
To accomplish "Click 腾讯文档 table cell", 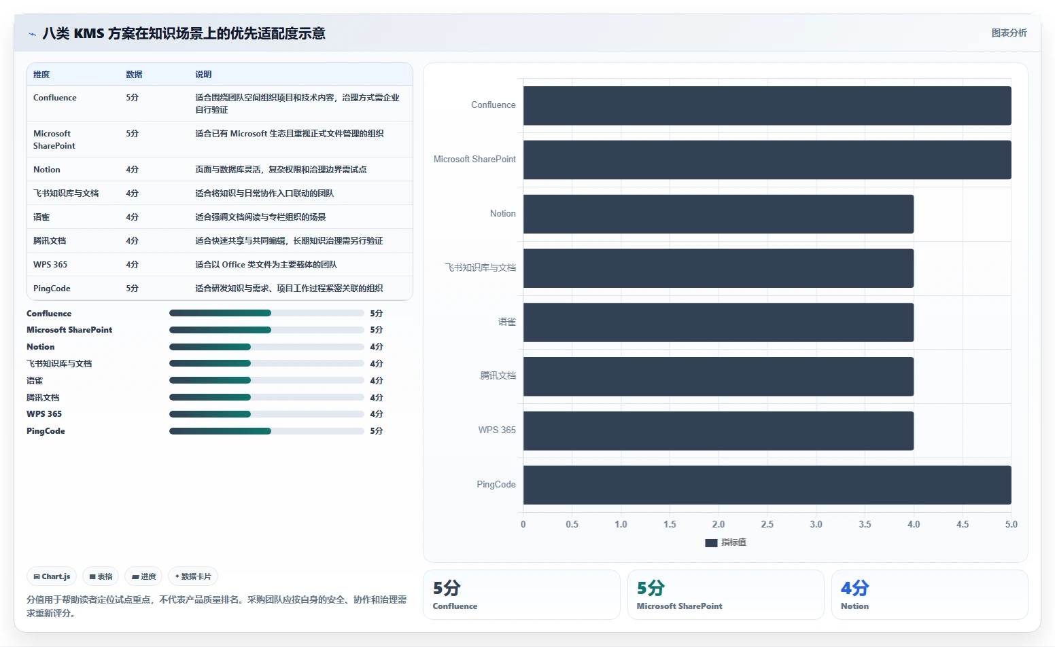I will click(x=50, y=241).
